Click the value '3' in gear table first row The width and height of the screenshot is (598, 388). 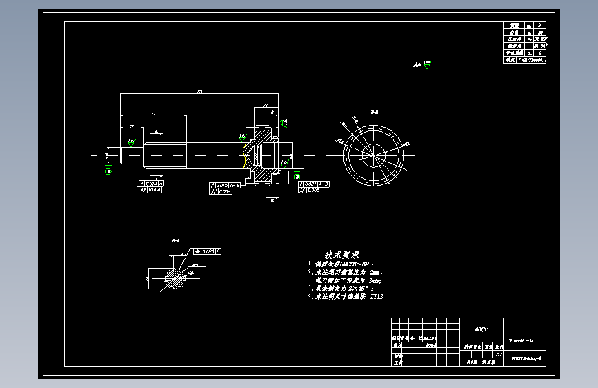click(x=539, y=26)
